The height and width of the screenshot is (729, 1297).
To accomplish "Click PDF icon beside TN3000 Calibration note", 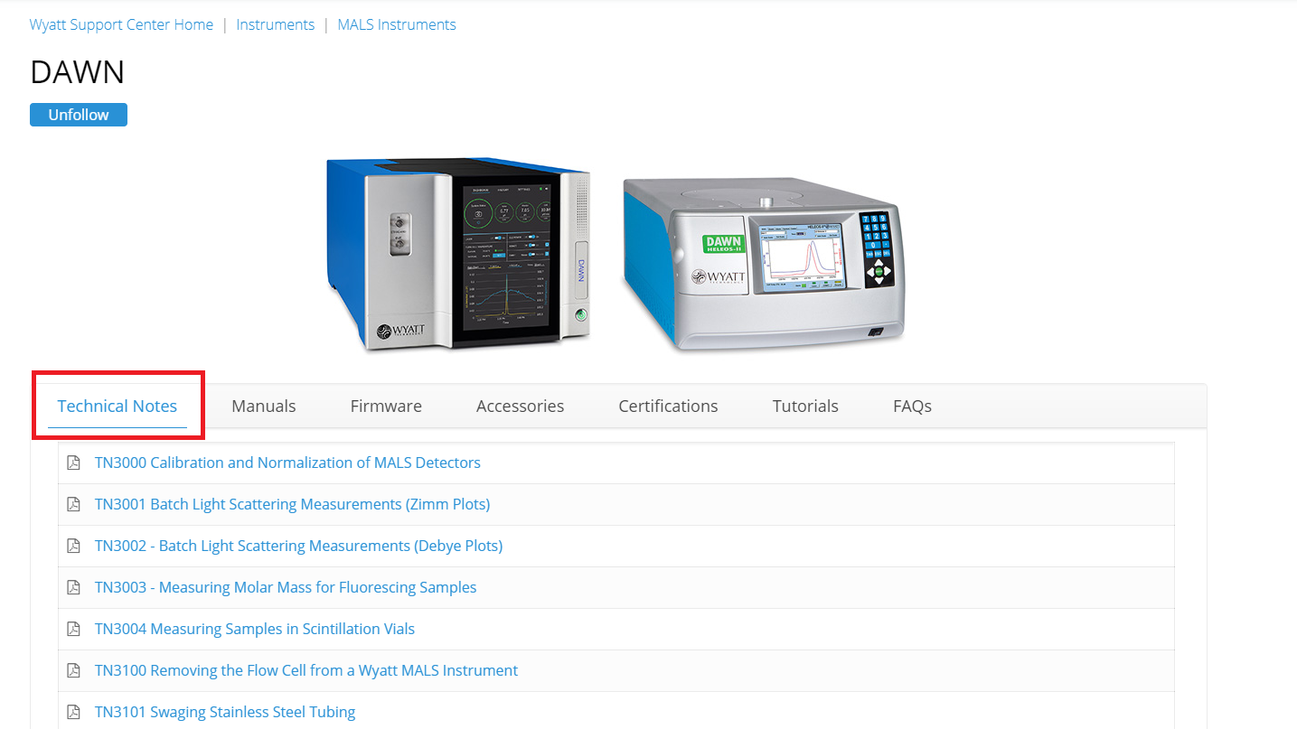I will 74,463.
